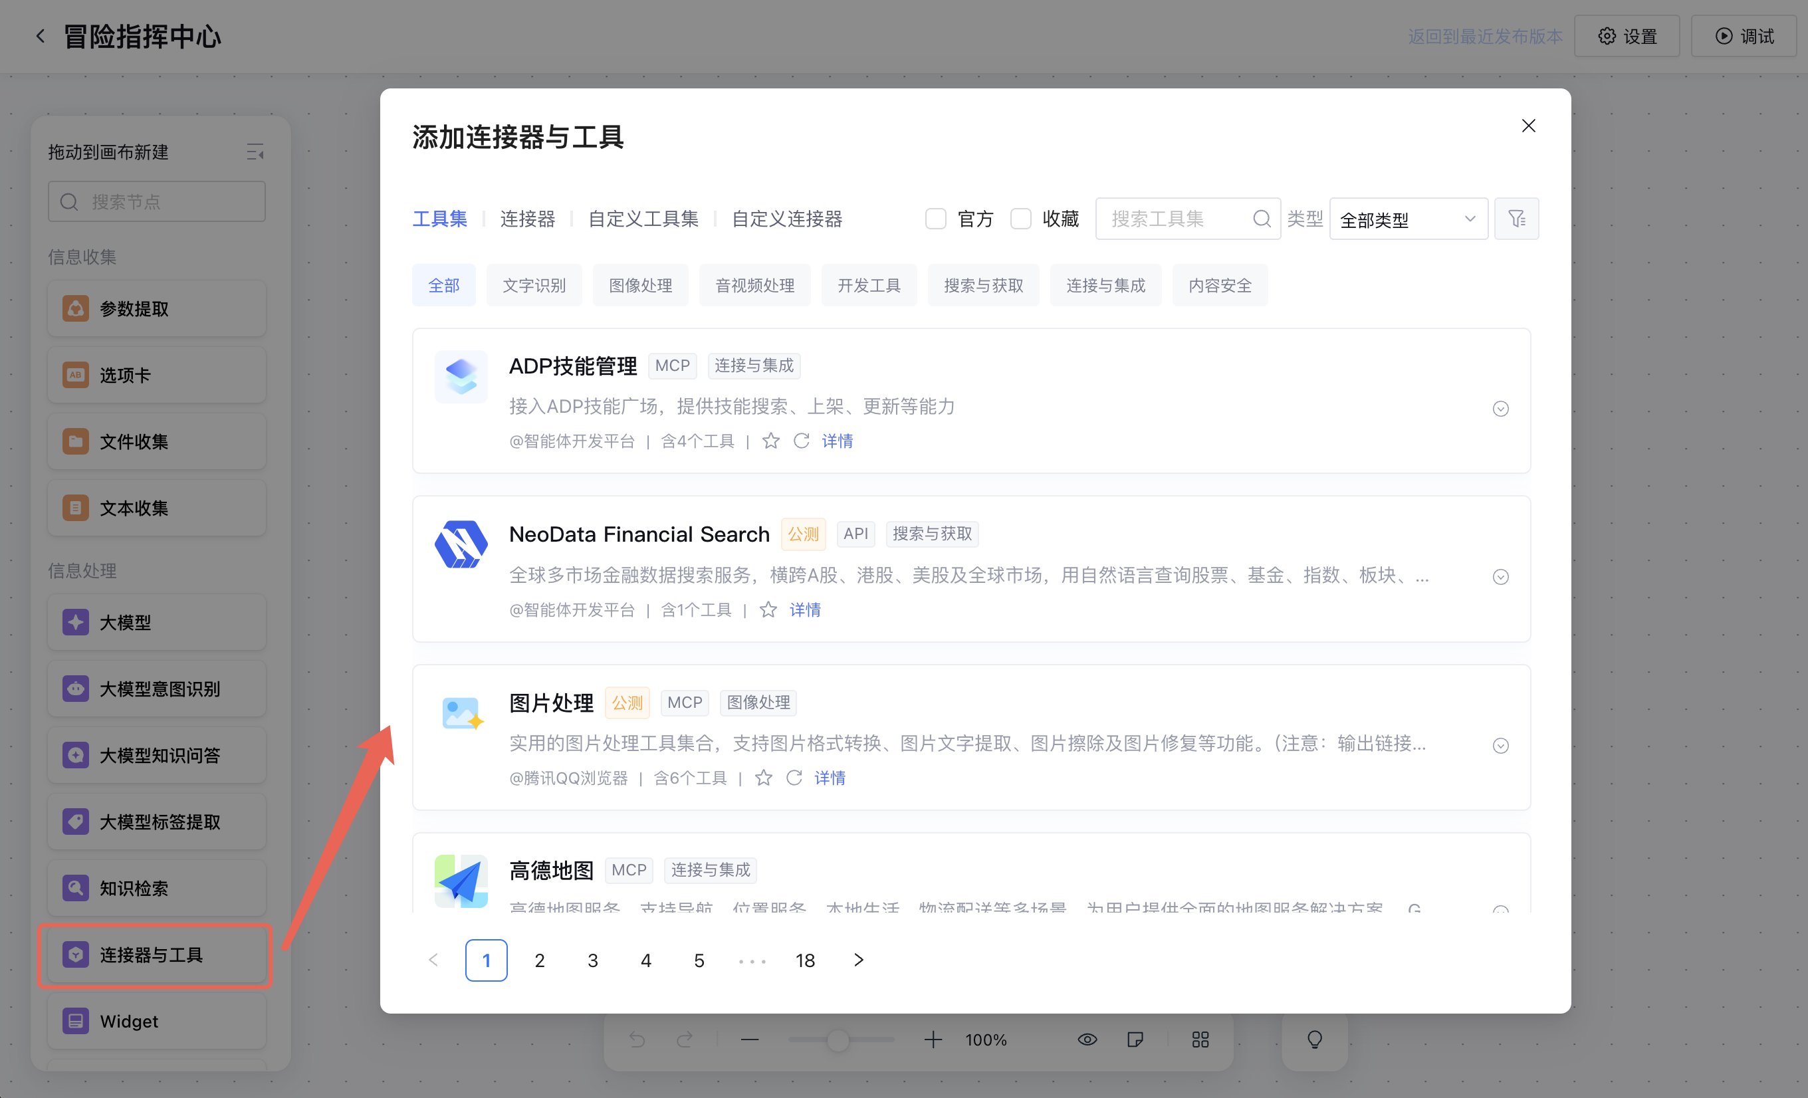Expand the NeoData Financial Search card
This screenshot has width=1808, height=1098.
click(x=1500, y=576)
